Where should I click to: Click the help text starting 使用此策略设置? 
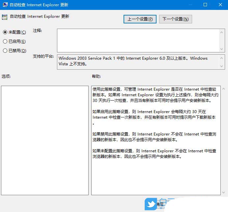pyautogui.click(x=155, y=95)
